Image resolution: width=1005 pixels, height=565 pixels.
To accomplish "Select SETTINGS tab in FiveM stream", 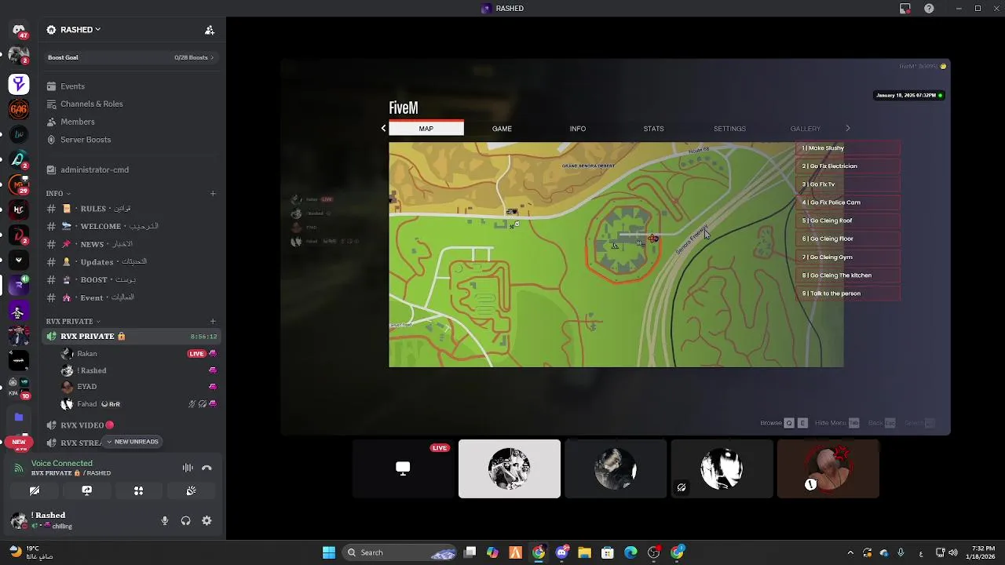I will [729, 129].
